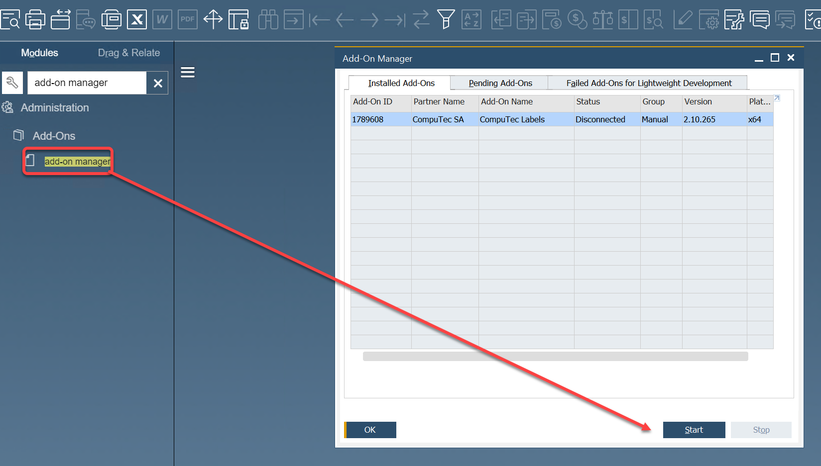This screenshot has width=821, height=466.
Task: Open the hamburger menu icon
Action: click(x=188, y=73)
